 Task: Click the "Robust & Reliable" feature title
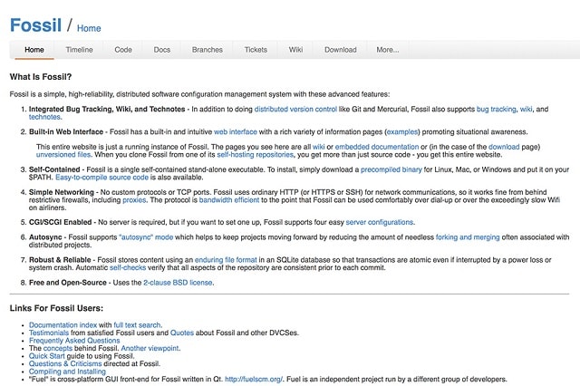click(60, 260)
